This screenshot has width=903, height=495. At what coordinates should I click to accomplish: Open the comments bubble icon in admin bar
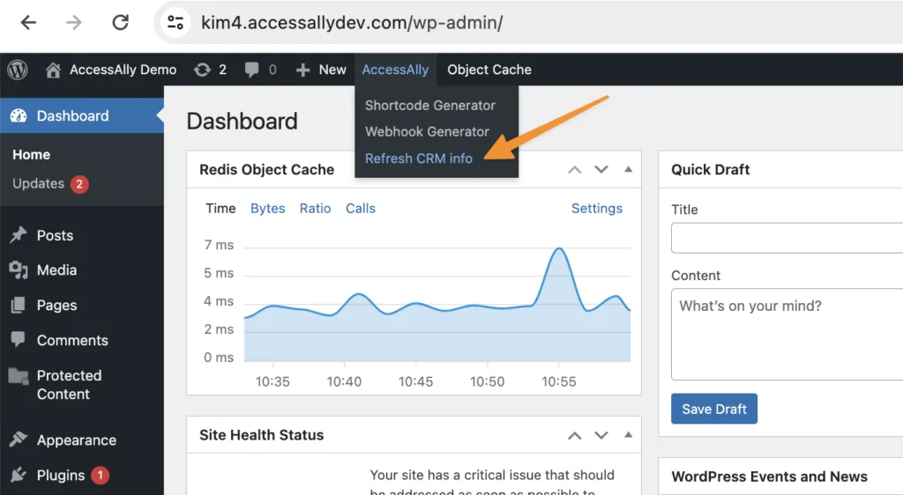(251, 70)
